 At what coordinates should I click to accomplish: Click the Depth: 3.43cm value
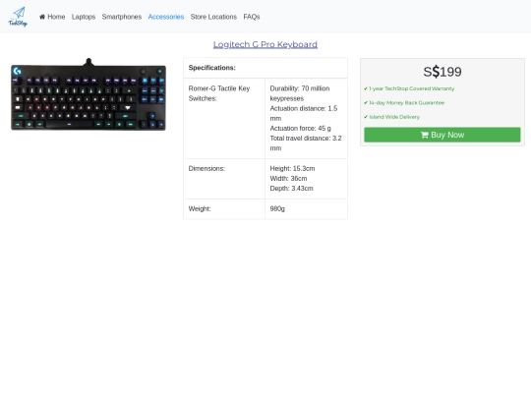(x=292, y=188)
